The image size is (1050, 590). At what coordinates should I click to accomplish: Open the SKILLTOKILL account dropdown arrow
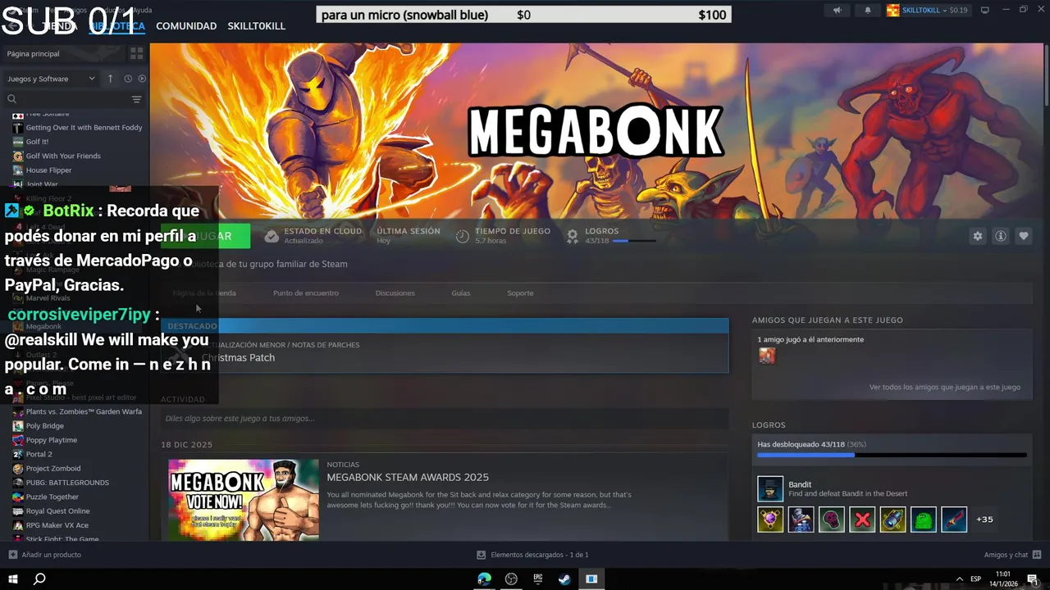point(945,11)
